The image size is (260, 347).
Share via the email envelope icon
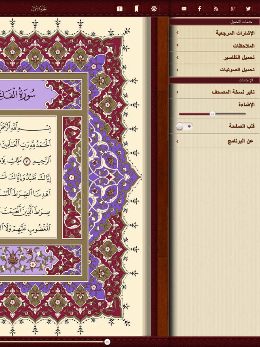point(184,9)
